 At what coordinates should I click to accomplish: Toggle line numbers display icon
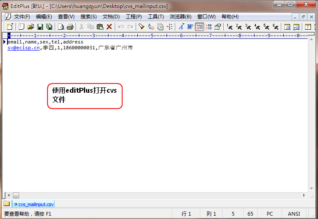(x=209, y=27)
